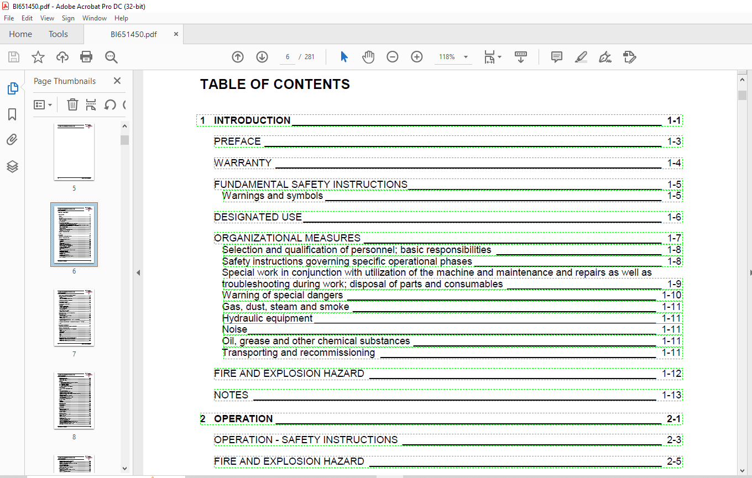Open the Attachments paperclip panel
The width and height of the screenshot is (752, 478).
[12, 140]
